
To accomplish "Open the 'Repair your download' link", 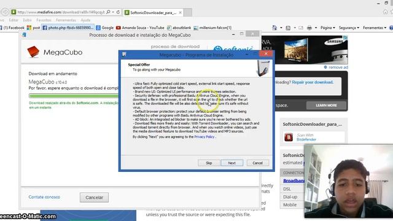I will (x=313, y=82).
